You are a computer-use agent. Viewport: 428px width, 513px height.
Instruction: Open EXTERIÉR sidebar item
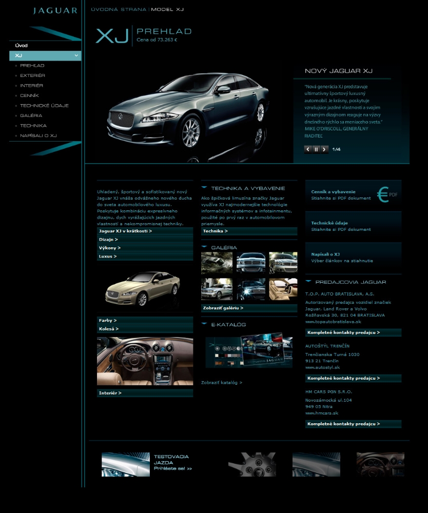pyautogui.click(x=32, y=75)
